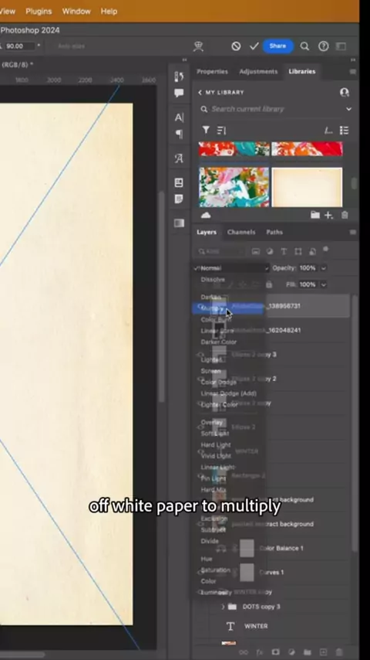Open the Fill 100% dropdown arrow
This screenshot has width=370, height=660.
pyautogui.click(x=324, y=285)
